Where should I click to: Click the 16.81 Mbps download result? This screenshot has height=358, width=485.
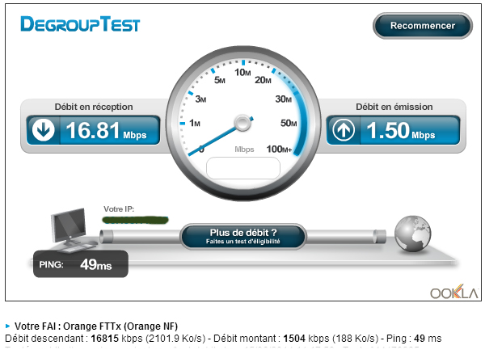(106, 130)
